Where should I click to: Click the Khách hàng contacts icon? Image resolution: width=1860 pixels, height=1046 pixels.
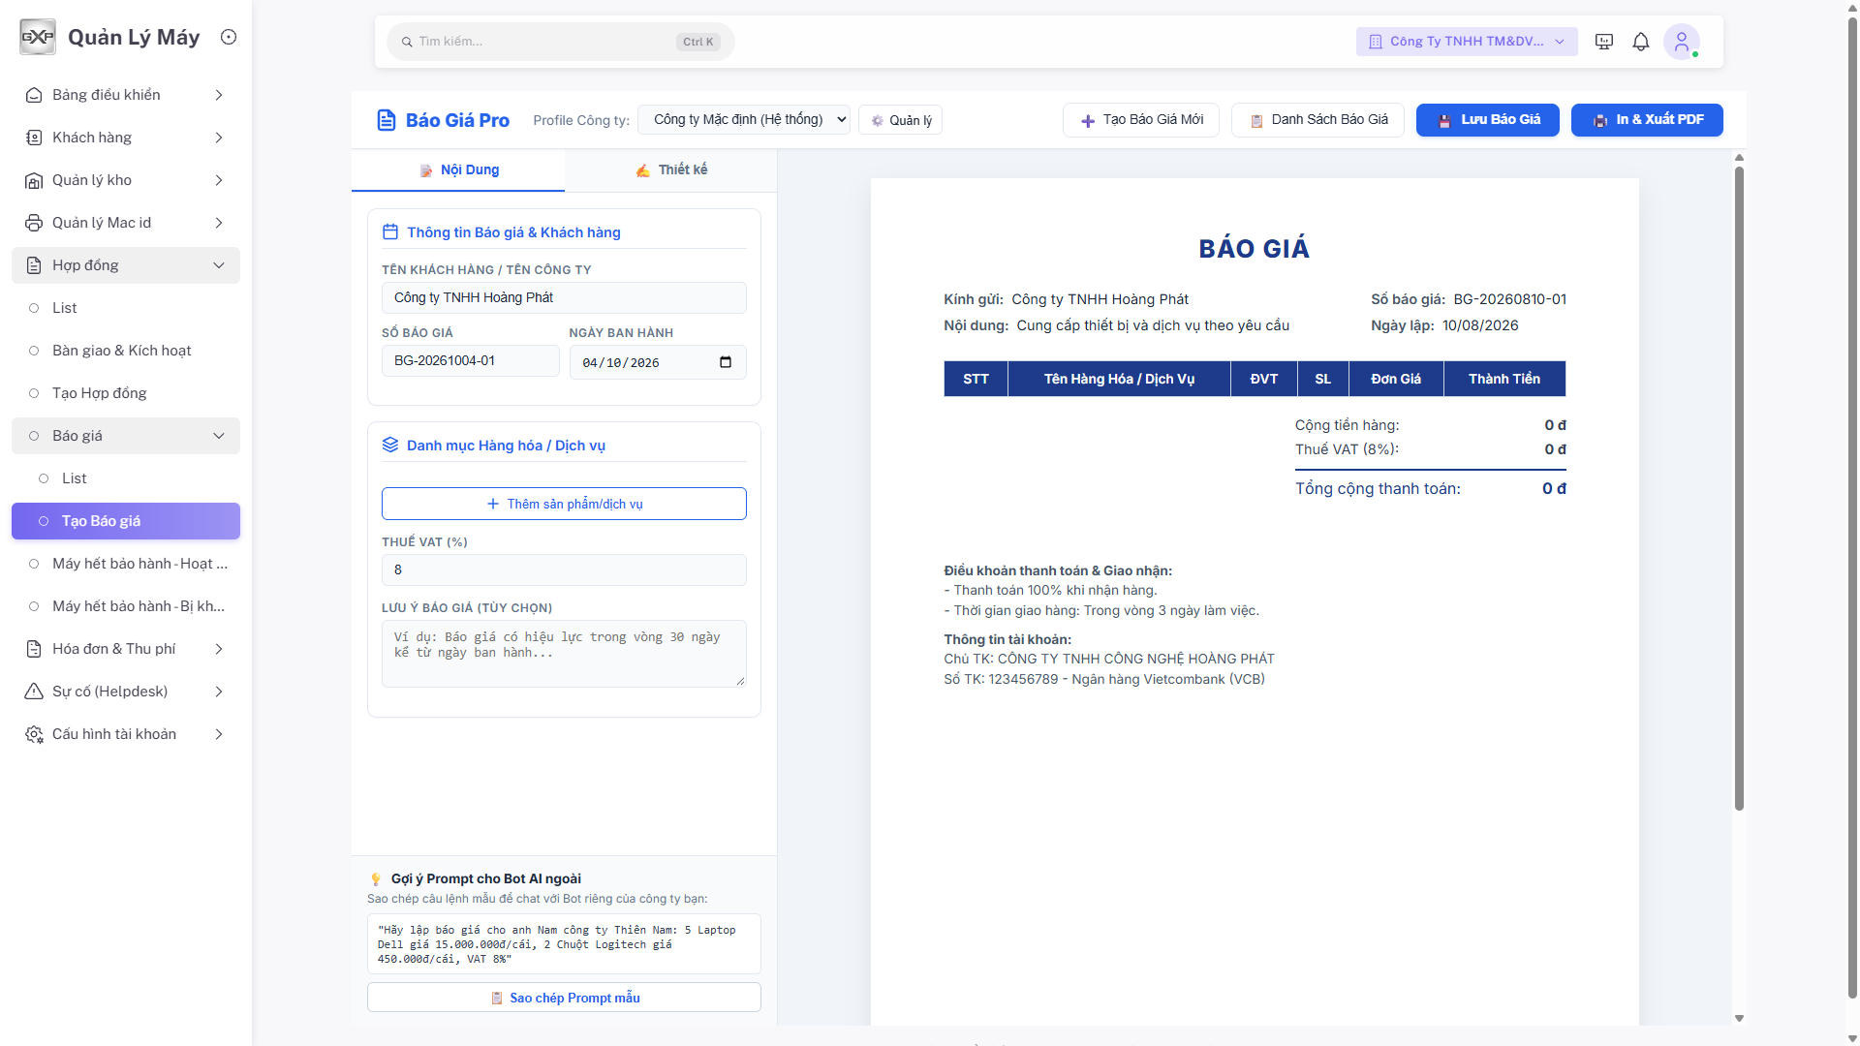34,138
